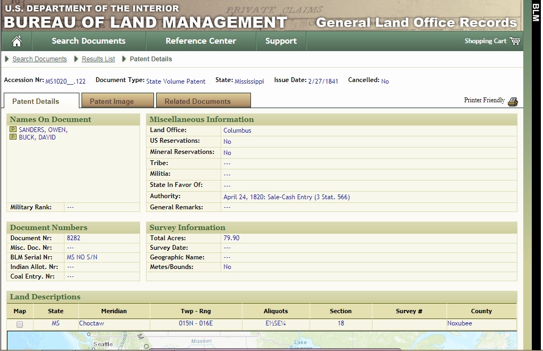Click the BLM Serial Nr value MS NO S/N
The width and height of the screenshot is (543, 351).
82,257
